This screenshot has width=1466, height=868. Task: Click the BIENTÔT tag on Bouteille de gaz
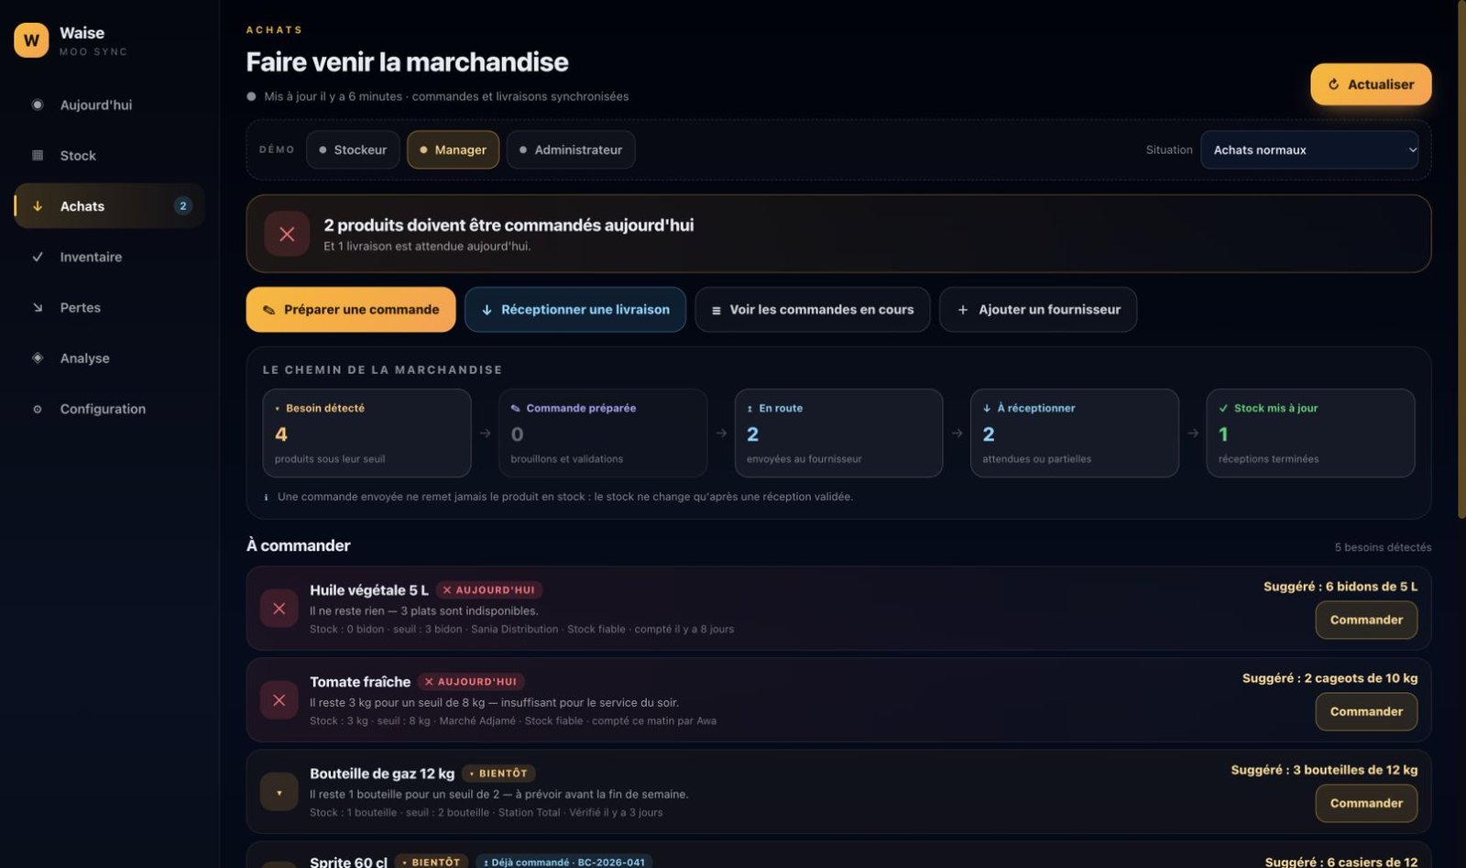click(x=498, y=774)
